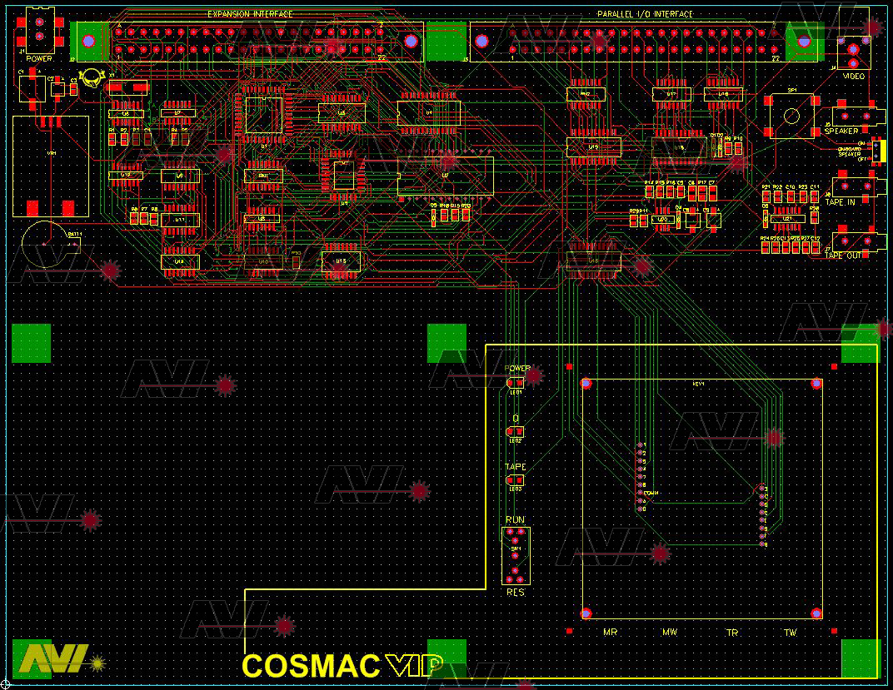The width and height of the screenshot is (893, 690).
Task: Click the onboard speaker ON/OFF switch
Action: (x=876, y=151)
